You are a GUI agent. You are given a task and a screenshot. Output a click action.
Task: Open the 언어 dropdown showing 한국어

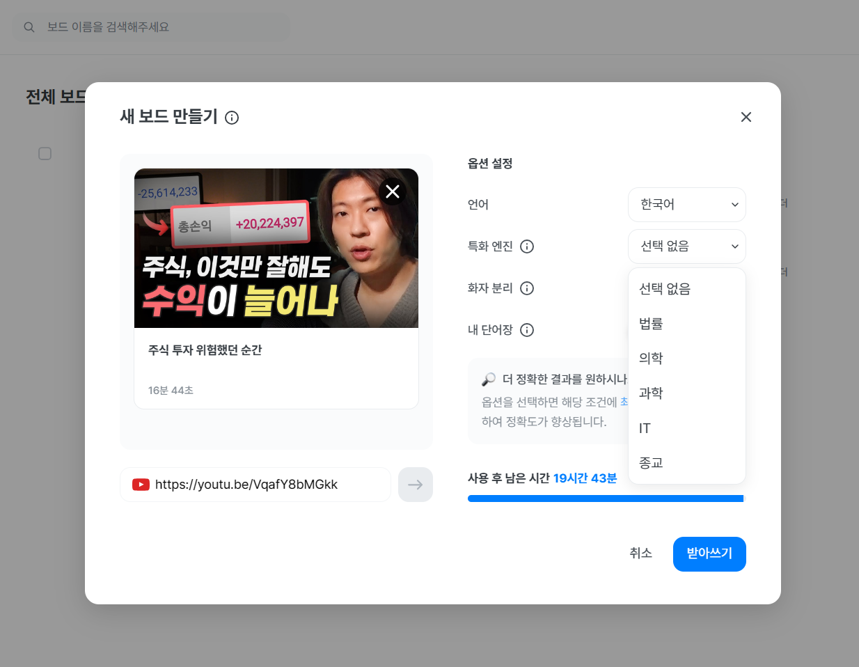pyautogui.click(x=687, y=205)
